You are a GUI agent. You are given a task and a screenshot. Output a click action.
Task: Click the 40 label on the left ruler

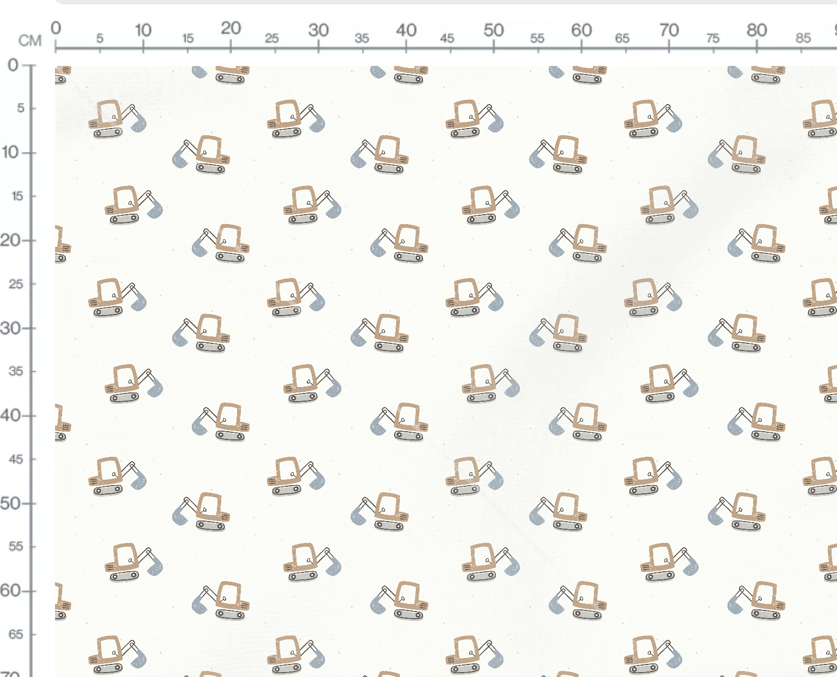tap(10, 415)
